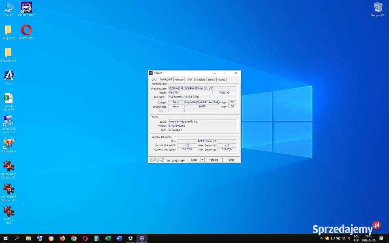Open the Deszcz desktop icon

tap(9, 78)
